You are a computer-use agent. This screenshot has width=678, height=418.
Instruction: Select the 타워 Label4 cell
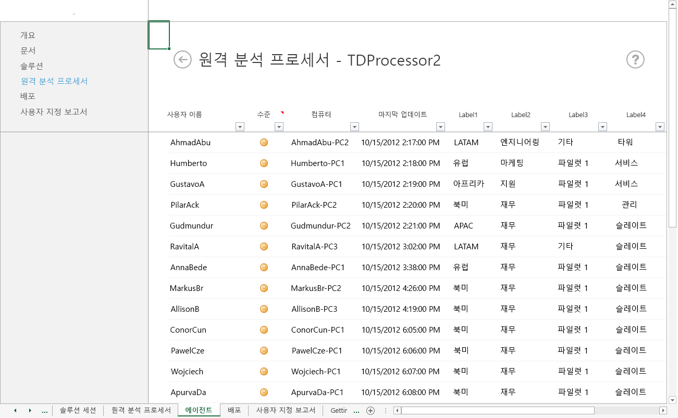[x=625, y=142]
